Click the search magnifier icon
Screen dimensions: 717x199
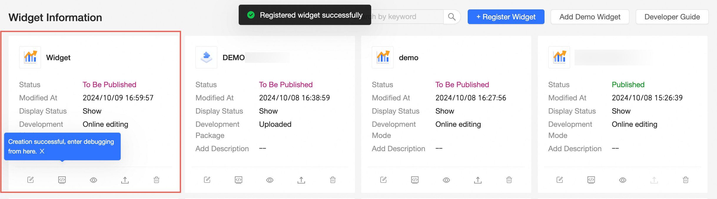(x=452, y=17)
